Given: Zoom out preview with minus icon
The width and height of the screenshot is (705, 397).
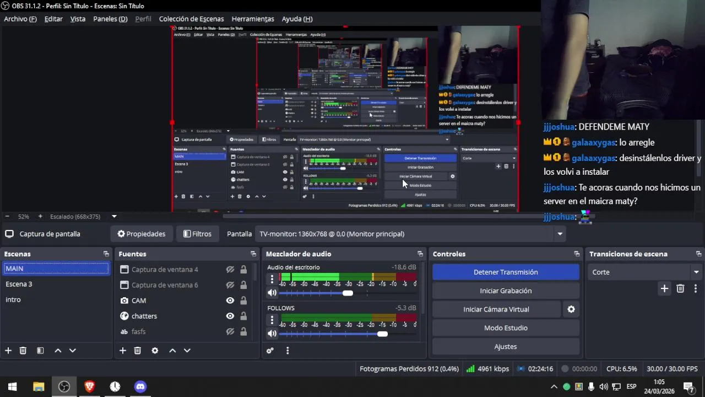Looking at the screenshot, I should click(x=7, y=217).
